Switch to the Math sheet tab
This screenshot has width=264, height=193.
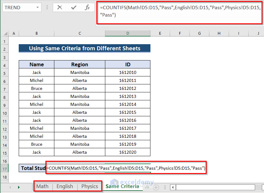pos(42,186)
